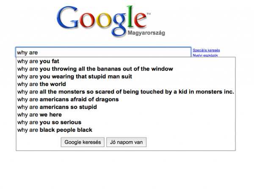
Task: Choose the monsters inc. autocomplete suggestion
Action: tap(125, 92)
